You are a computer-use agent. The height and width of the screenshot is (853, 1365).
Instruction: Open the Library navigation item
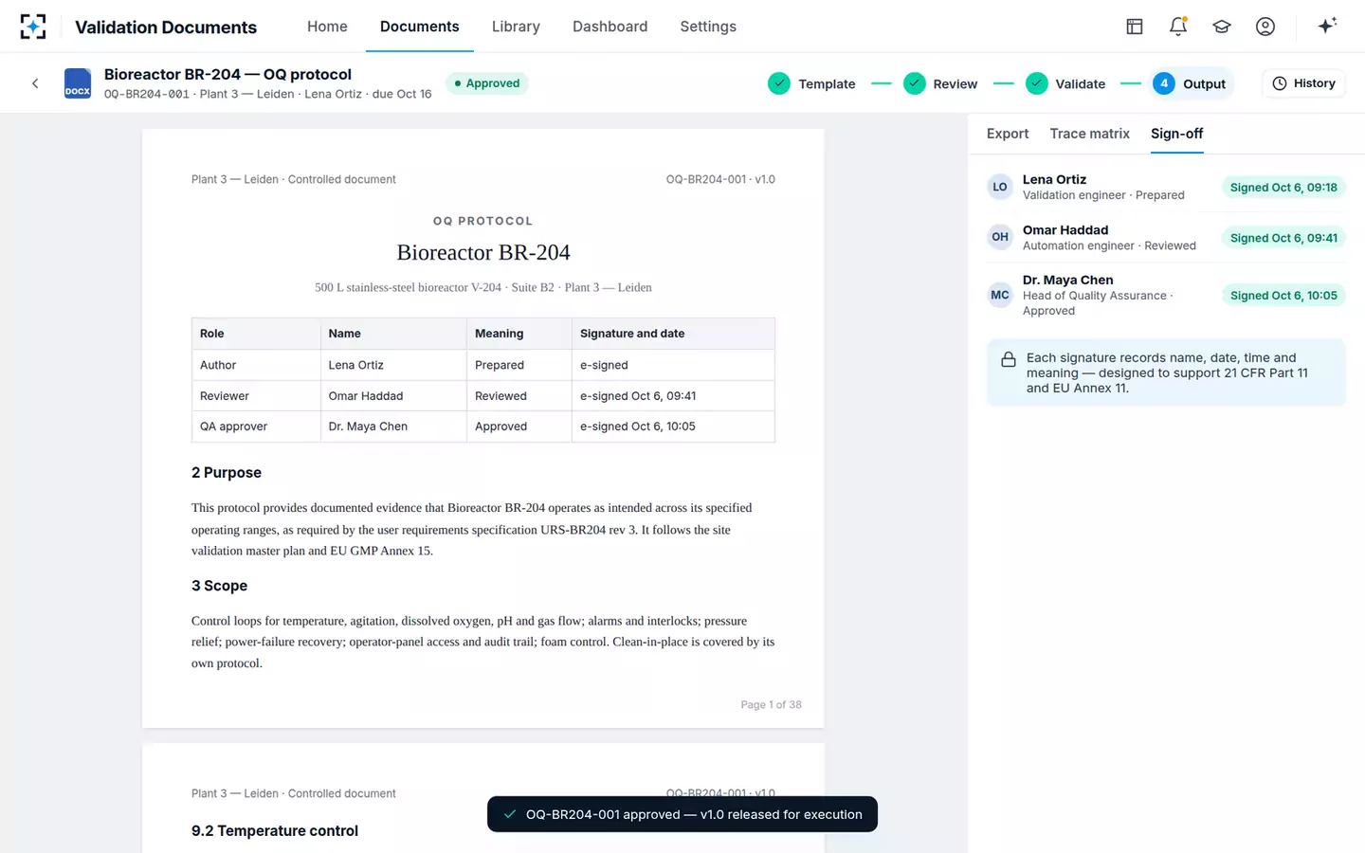point(516,27)
